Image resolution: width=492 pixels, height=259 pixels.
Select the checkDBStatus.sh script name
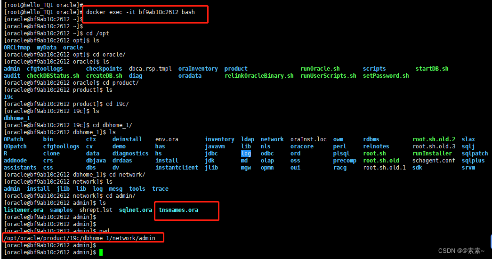tap(53, 76)
